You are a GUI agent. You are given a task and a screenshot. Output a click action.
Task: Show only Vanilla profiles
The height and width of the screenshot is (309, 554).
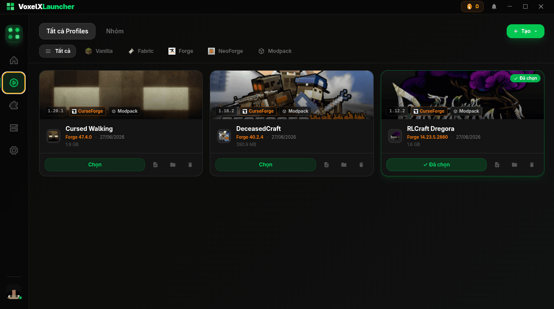click(x=99, y=51)
